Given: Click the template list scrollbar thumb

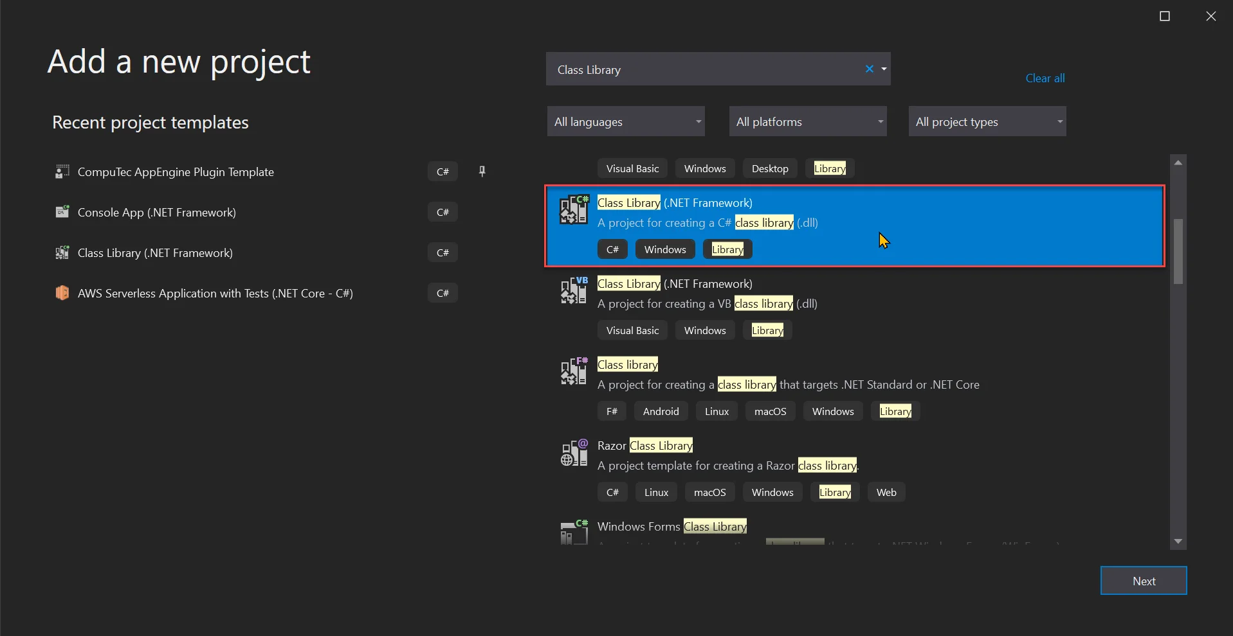Looking at the screenshot, I should [x=1178, y=251].
